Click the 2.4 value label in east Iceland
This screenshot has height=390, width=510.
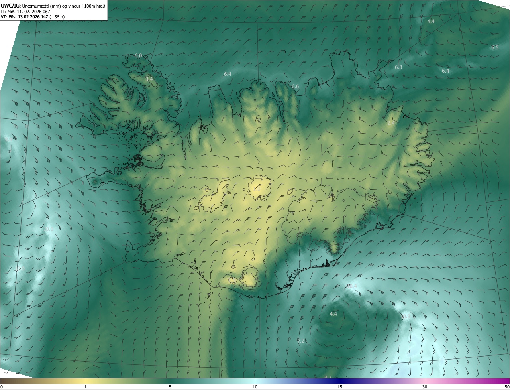391,123
